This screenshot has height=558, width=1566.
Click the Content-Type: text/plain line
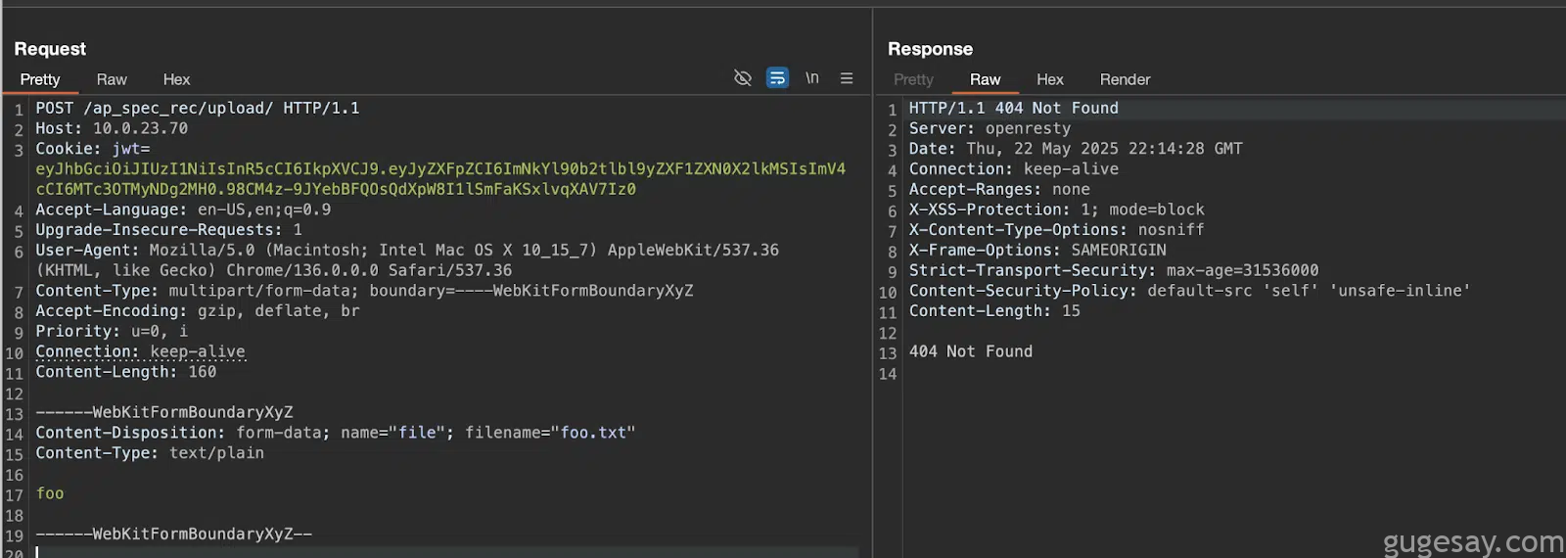pos(150,453)
